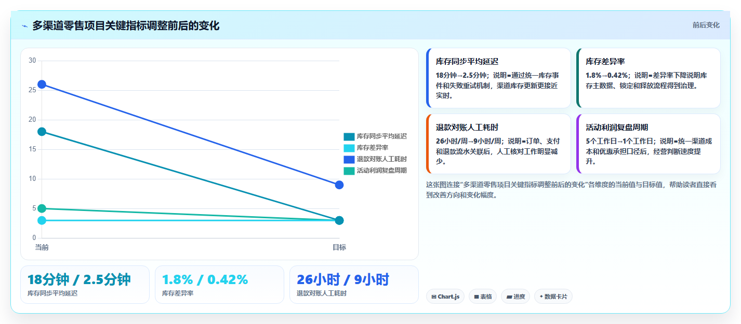Open the 退款对账人工耗时 info card

coord(498,144)
